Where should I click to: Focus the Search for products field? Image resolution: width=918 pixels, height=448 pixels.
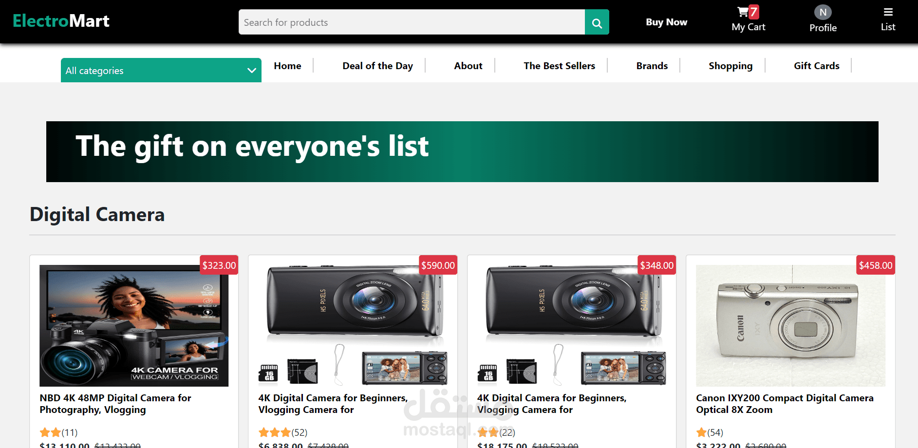412,22
